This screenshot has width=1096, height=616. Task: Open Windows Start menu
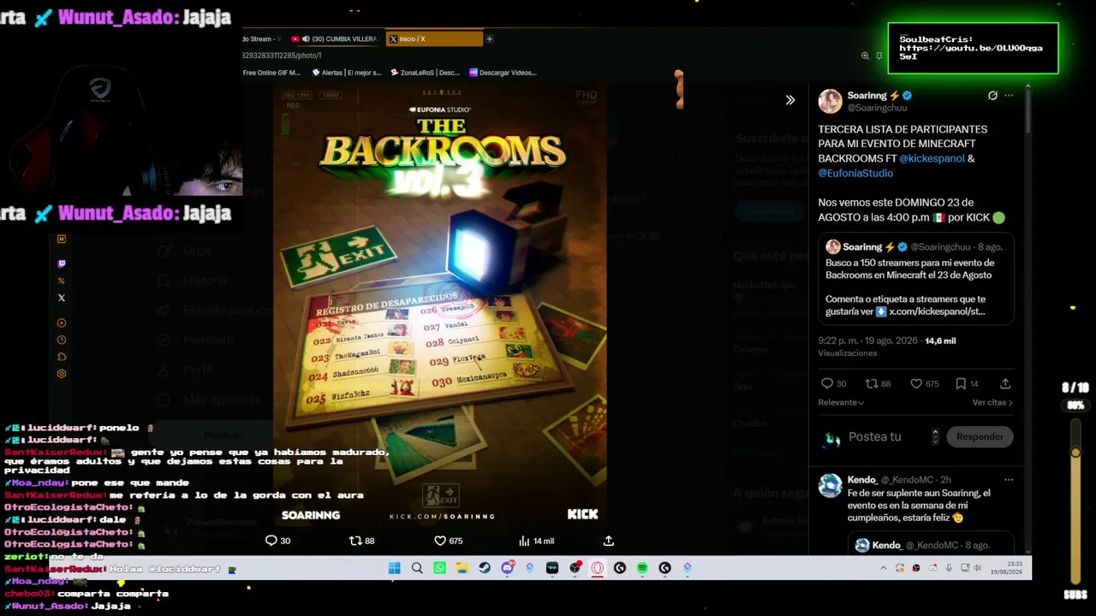[x=394, y=568]
